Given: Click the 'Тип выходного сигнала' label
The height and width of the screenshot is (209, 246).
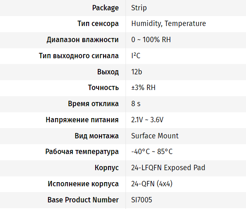Looking at the screenshot, I should 79,56.
